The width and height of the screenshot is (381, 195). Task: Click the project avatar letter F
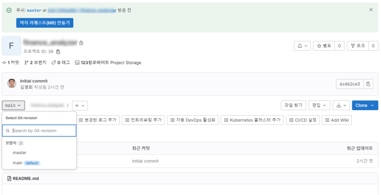11,46
